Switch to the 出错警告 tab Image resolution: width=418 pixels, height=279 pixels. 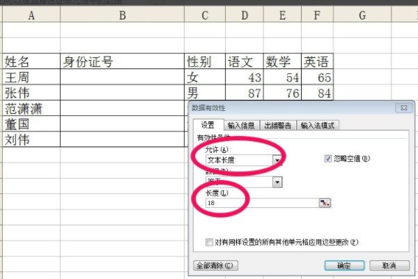278,126
